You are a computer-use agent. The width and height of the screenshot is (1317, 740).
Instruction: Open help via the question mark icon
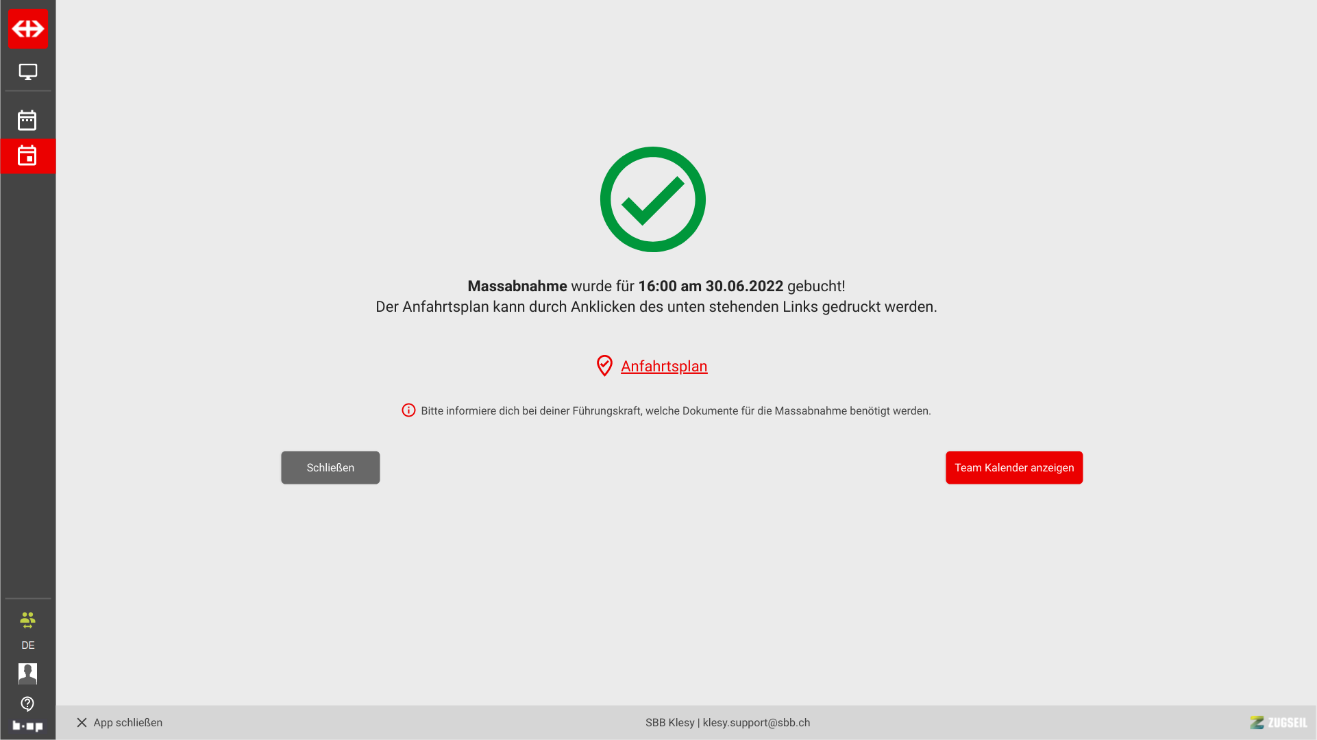tap(27, 704)
